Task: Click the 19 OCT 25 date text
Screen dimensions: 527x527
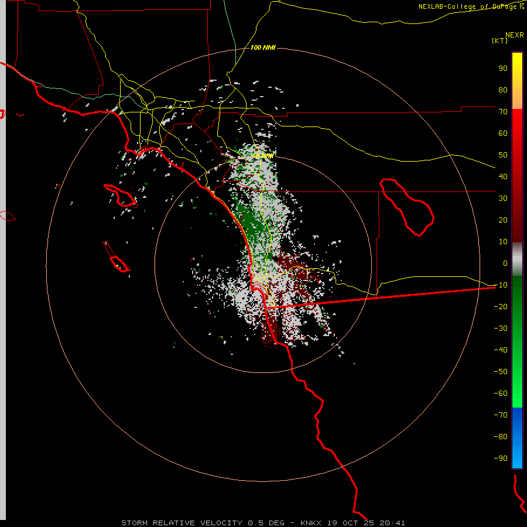Action: click(x=351, y=523)
